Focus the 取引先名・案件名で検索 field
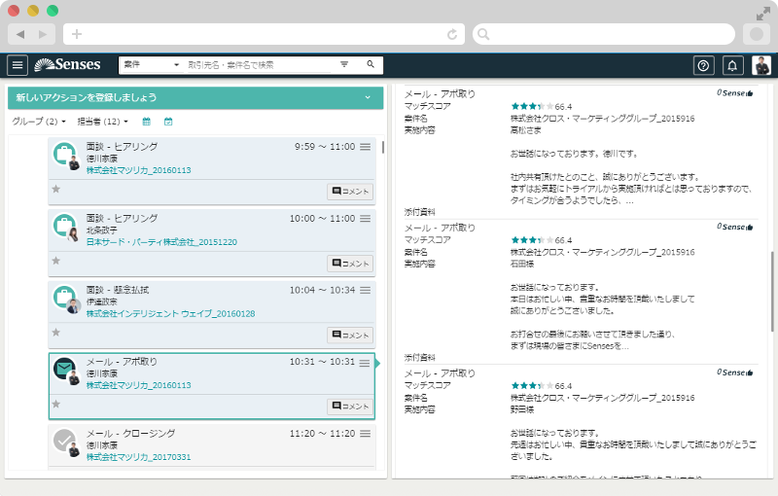The image size is (778, 496). point(259,65)
